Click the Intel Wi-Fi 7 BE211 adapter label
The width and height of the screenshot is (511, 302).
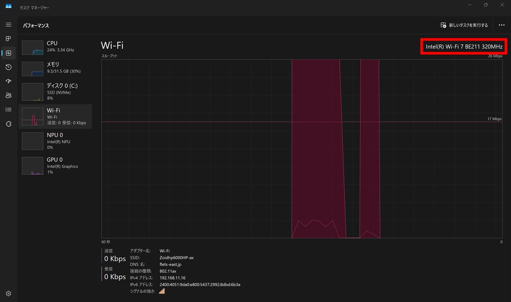click(x=464, y=47)
